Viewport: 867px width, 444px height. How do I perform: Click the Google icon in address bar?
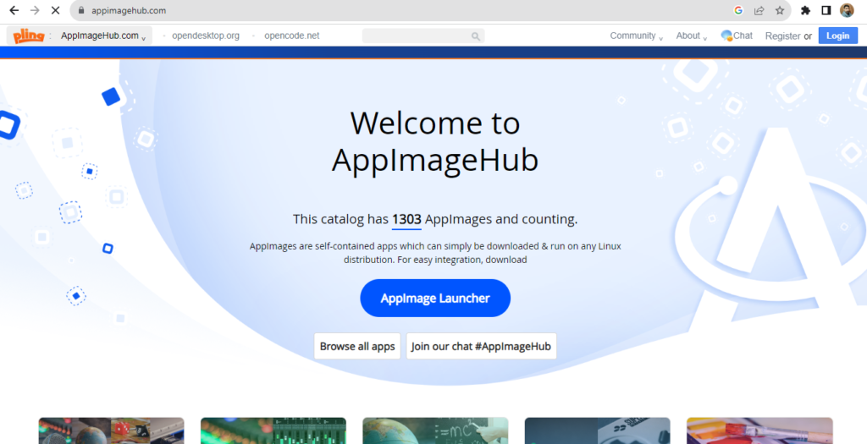[x=738, y=11]
